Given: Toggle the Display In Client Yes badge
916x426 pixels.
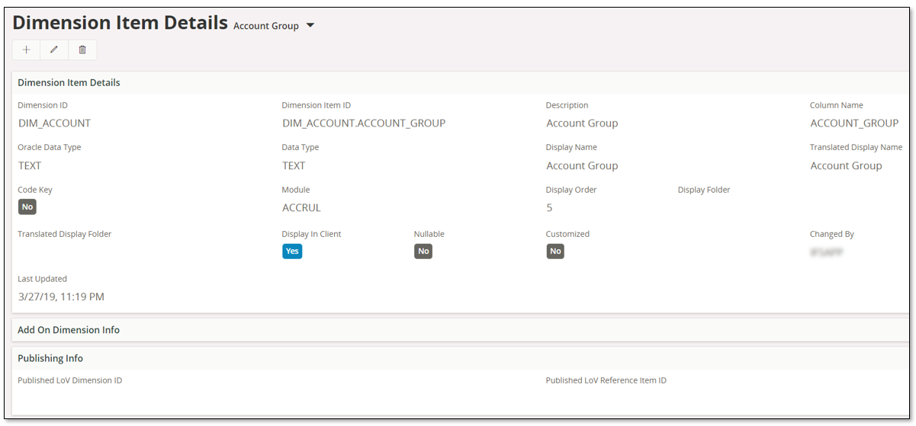Looking at the screenshot, I should pyautogui.click(x=292, y=251).
